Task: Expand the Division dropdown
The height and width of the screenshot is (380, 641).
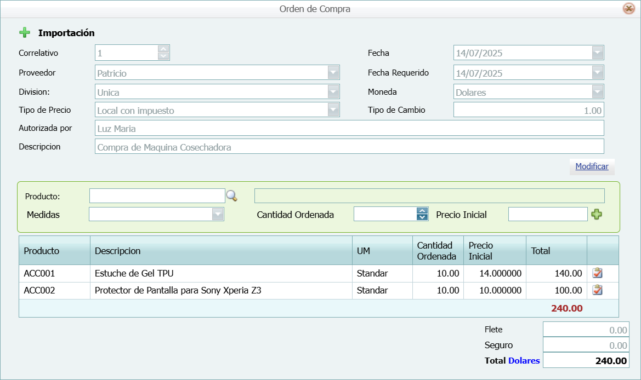Action: tap(333, 92)
